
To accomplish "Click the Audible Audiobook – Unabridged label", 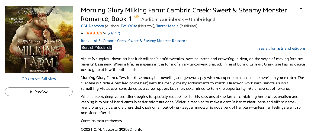I will tap(178, 19).
